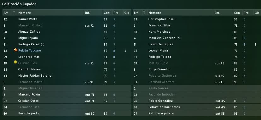The width and height of the screenshot is (261, 120).
Task: Sort left table by Nombre column header
Action: click(x=25, y=13)
